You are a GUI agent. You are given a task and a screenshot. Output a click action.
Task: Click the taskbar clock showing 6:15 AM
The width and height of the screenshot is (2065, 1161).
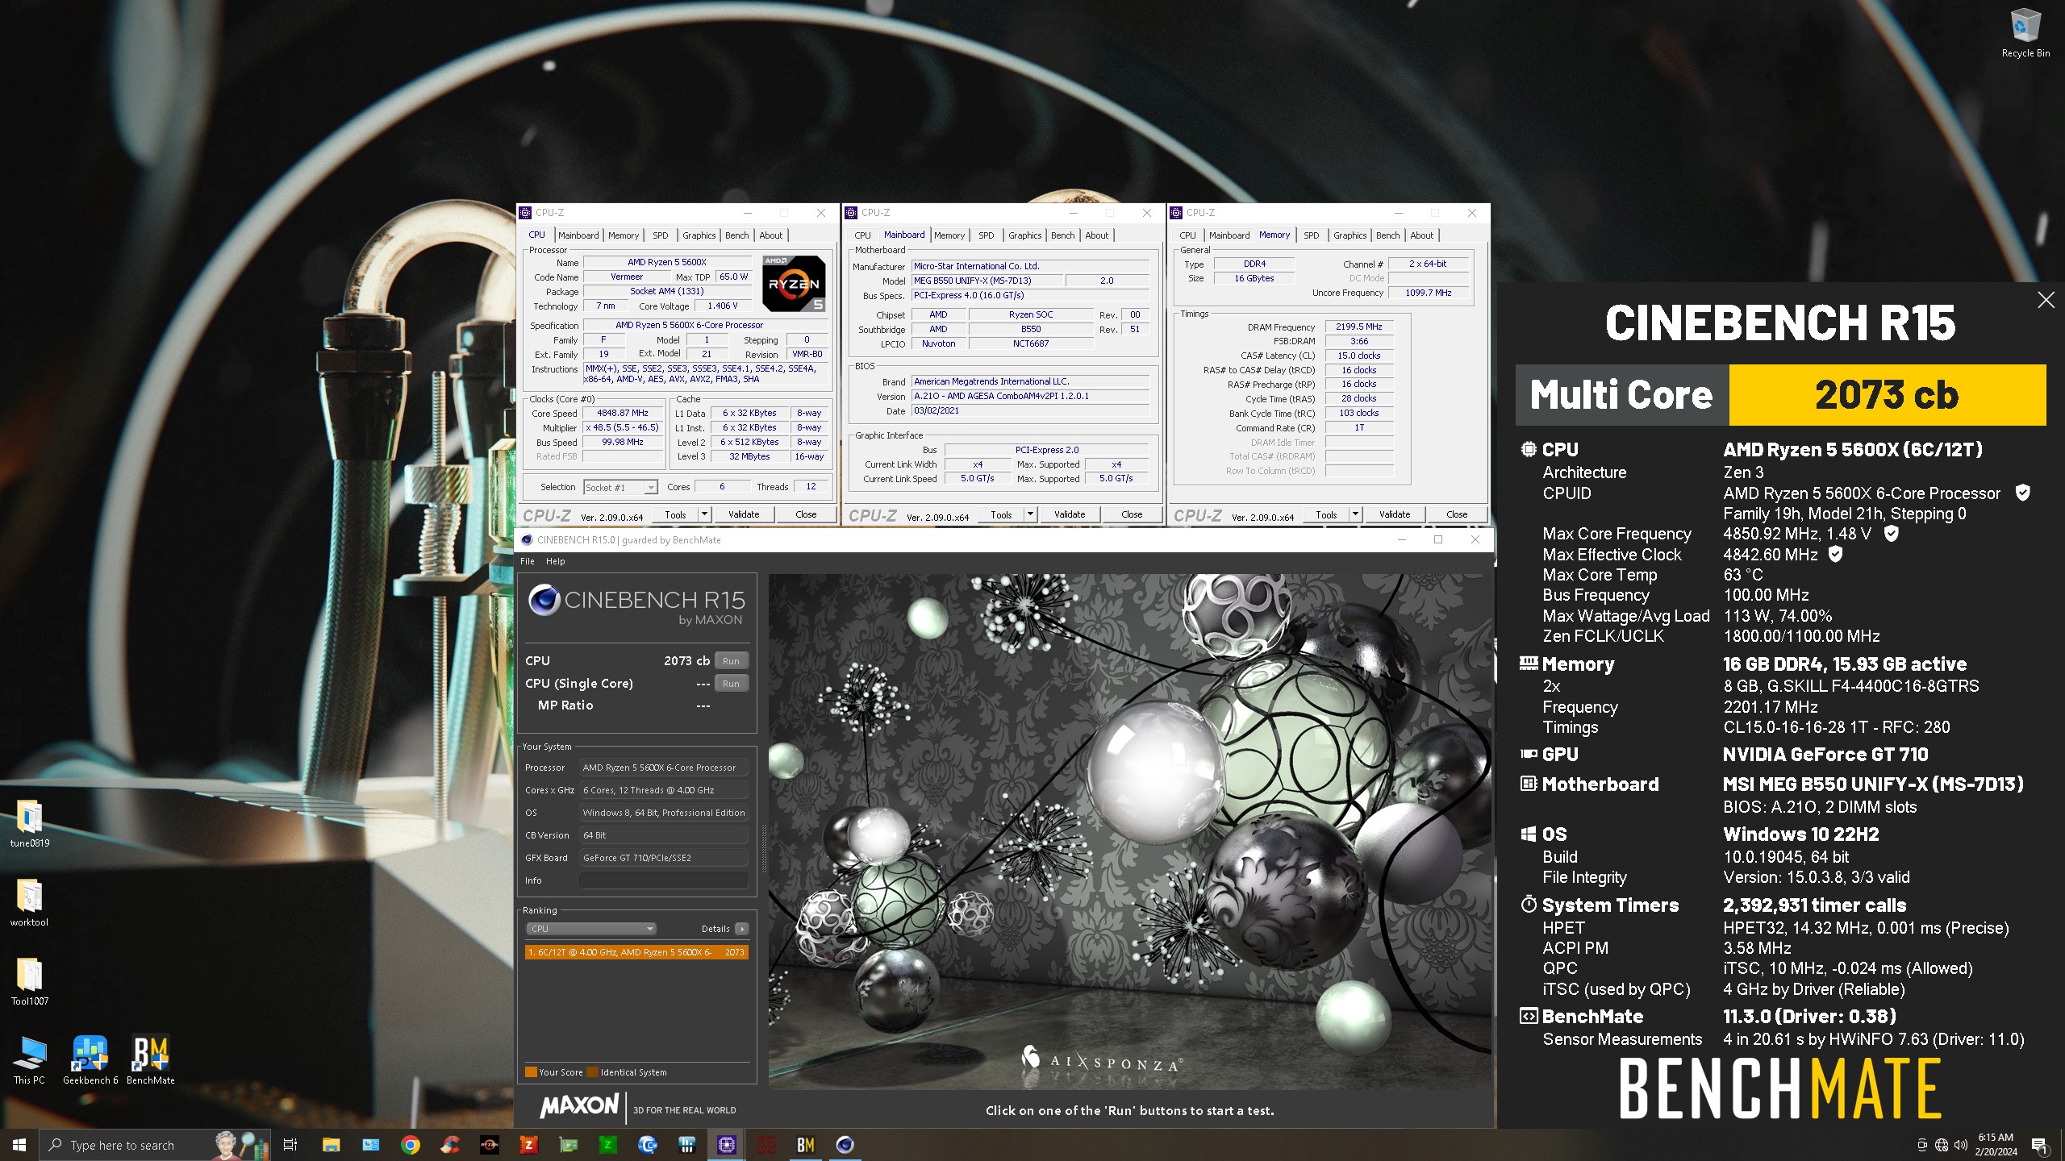click(x=1996, y=1145)
